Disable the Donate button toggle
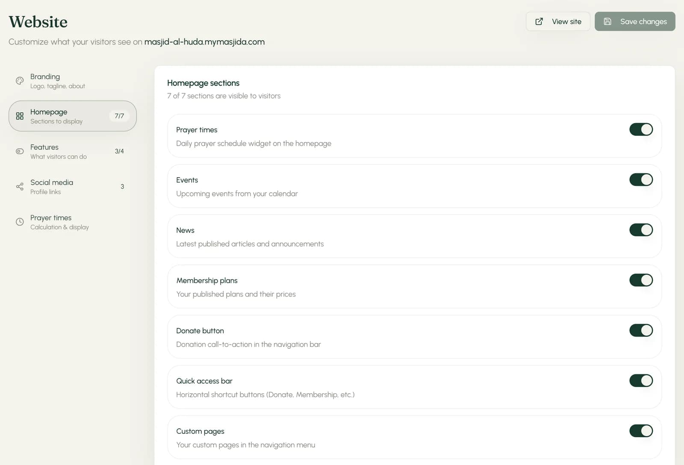This screenshot has width=684, height=465. [x=641, y=330]
